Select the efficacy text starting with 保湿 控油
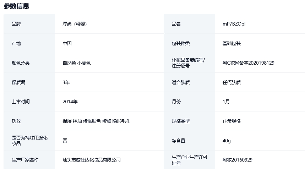 tap(96, 121)
